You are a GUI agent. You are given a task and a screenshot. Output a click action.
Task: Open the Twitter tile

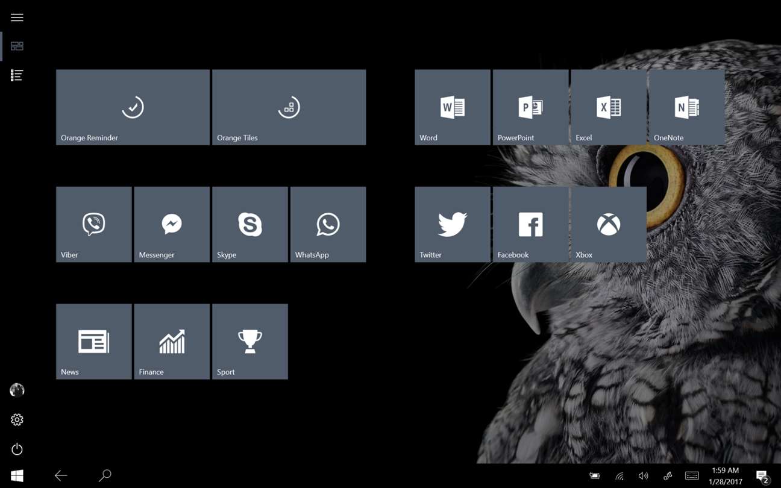click(452, 224)
